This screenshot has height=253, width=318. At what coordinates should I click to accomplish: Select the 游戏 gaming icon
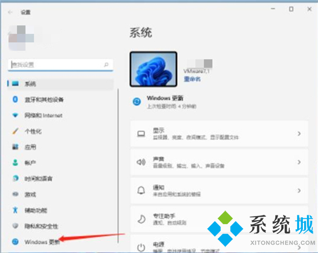tap(16, 194)
